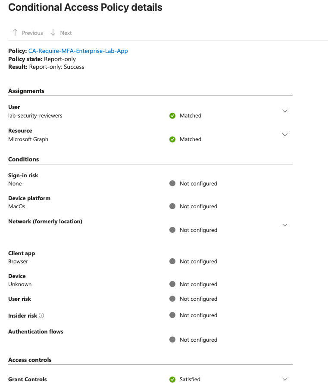Viewport: 328px width, 383px height.
Task: Click the 'Report-only' policy state value
Action: point(60,59)
